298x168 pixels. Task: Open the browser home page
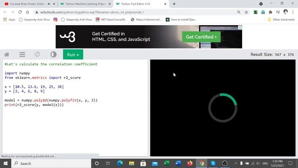(27, 12)
